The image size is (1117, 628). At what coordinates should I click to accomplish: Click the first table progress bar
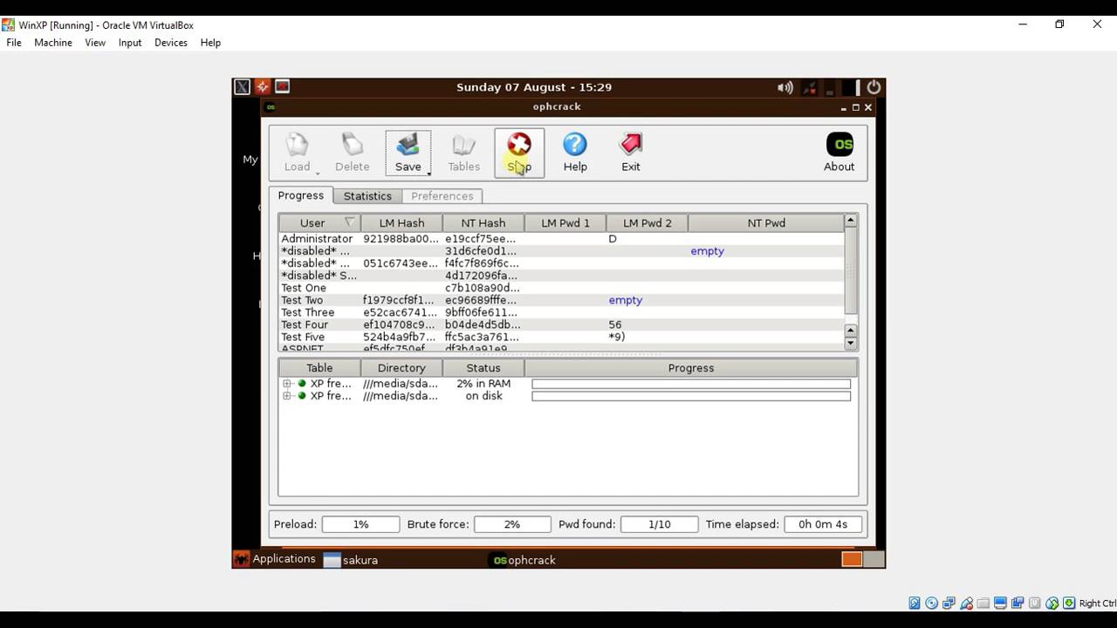pyautogui.click(x=691, y=384)
